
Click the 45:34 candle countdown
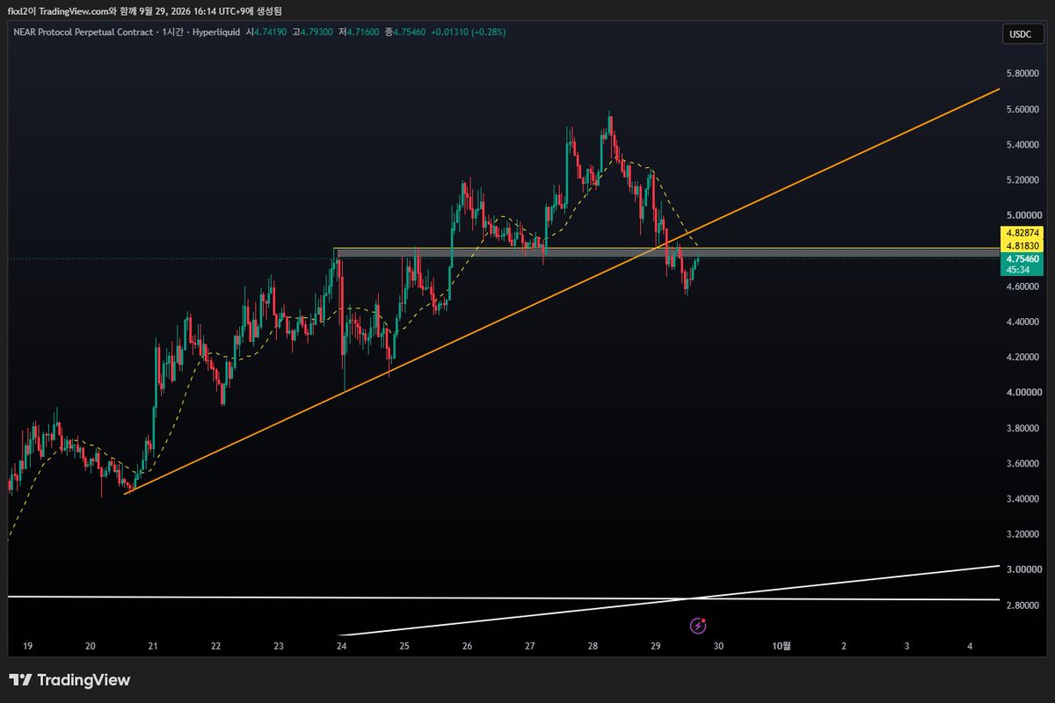(x=1018, y=270)
